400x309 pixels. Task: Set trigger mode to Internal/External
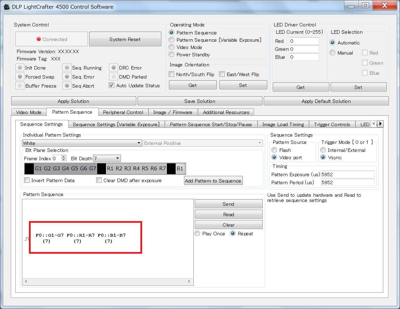click(323, 150)
